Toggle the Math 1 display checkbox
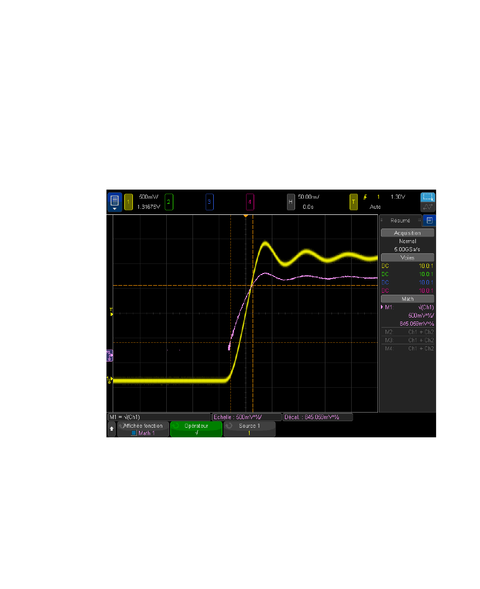 (134, 433)
